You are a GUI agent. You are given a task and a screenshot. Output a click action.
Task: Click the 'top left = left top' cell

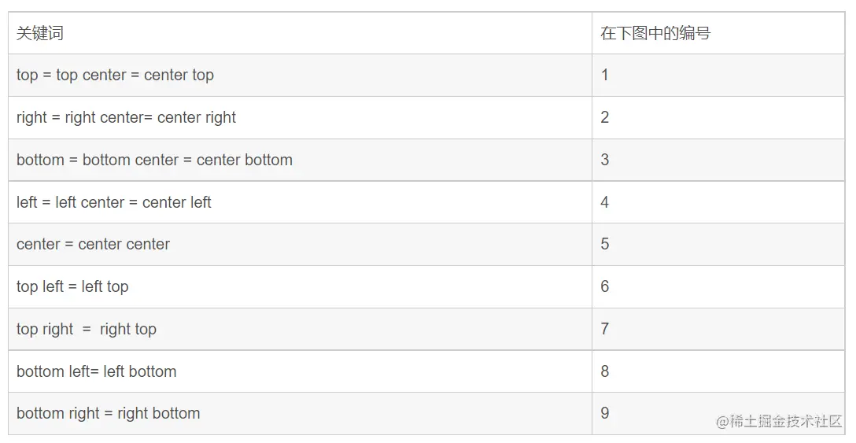[72, 286]
